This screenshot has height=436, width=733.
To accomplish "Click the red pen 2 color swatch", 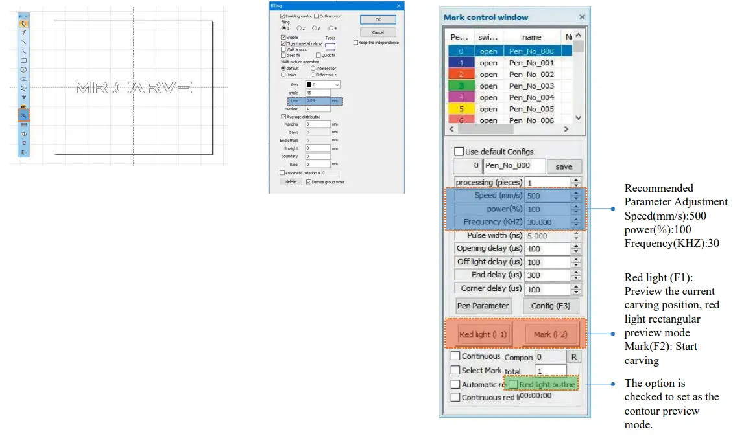I will click(x=461, y=75).
